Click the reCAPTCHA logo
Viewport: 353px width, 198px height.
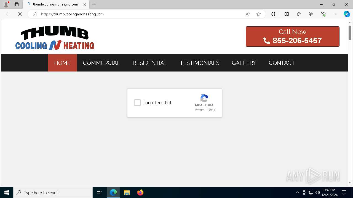(204, 98)
